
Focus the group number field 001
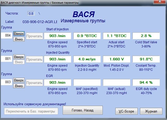[6, 59]
